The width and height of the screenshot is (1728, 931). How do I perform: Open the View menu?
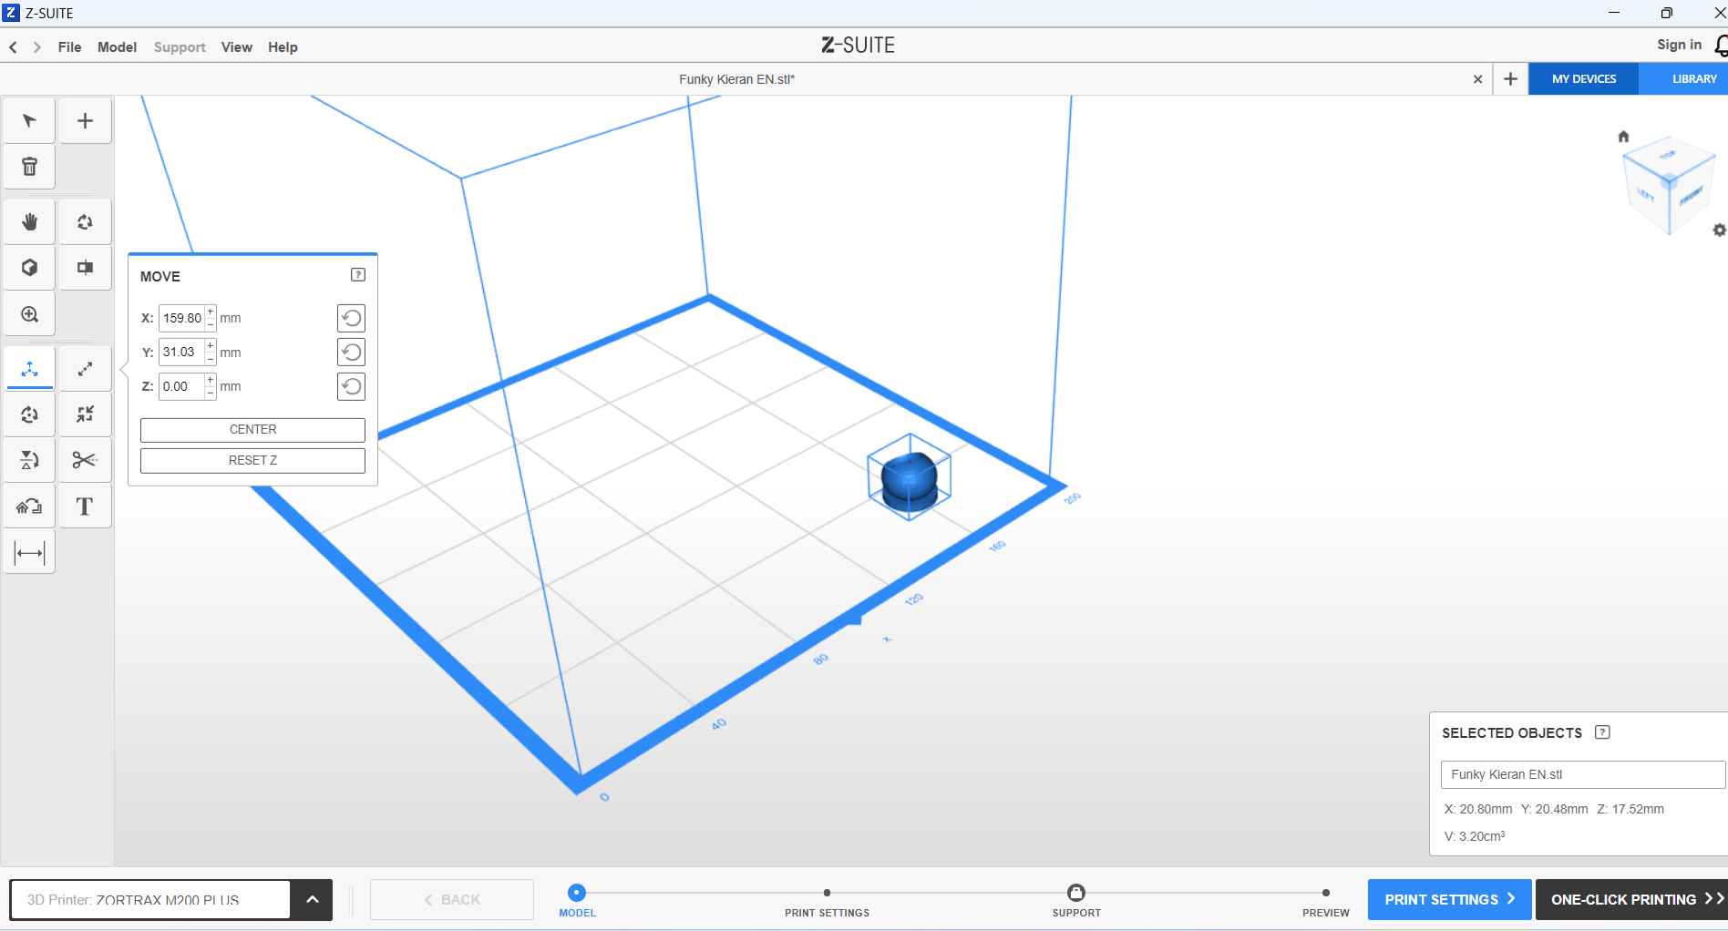(237, 47)
